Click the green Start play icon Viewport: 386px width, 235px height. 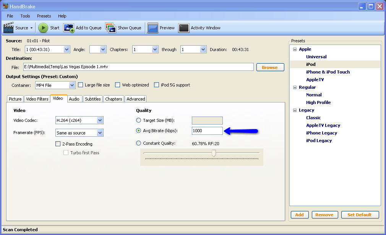pyautogui.click(x=43, y=28)
